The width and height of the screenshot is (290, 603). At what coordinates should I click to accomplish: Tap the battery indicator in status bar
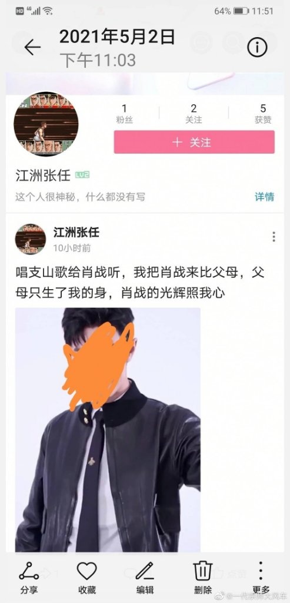[241, 11]
